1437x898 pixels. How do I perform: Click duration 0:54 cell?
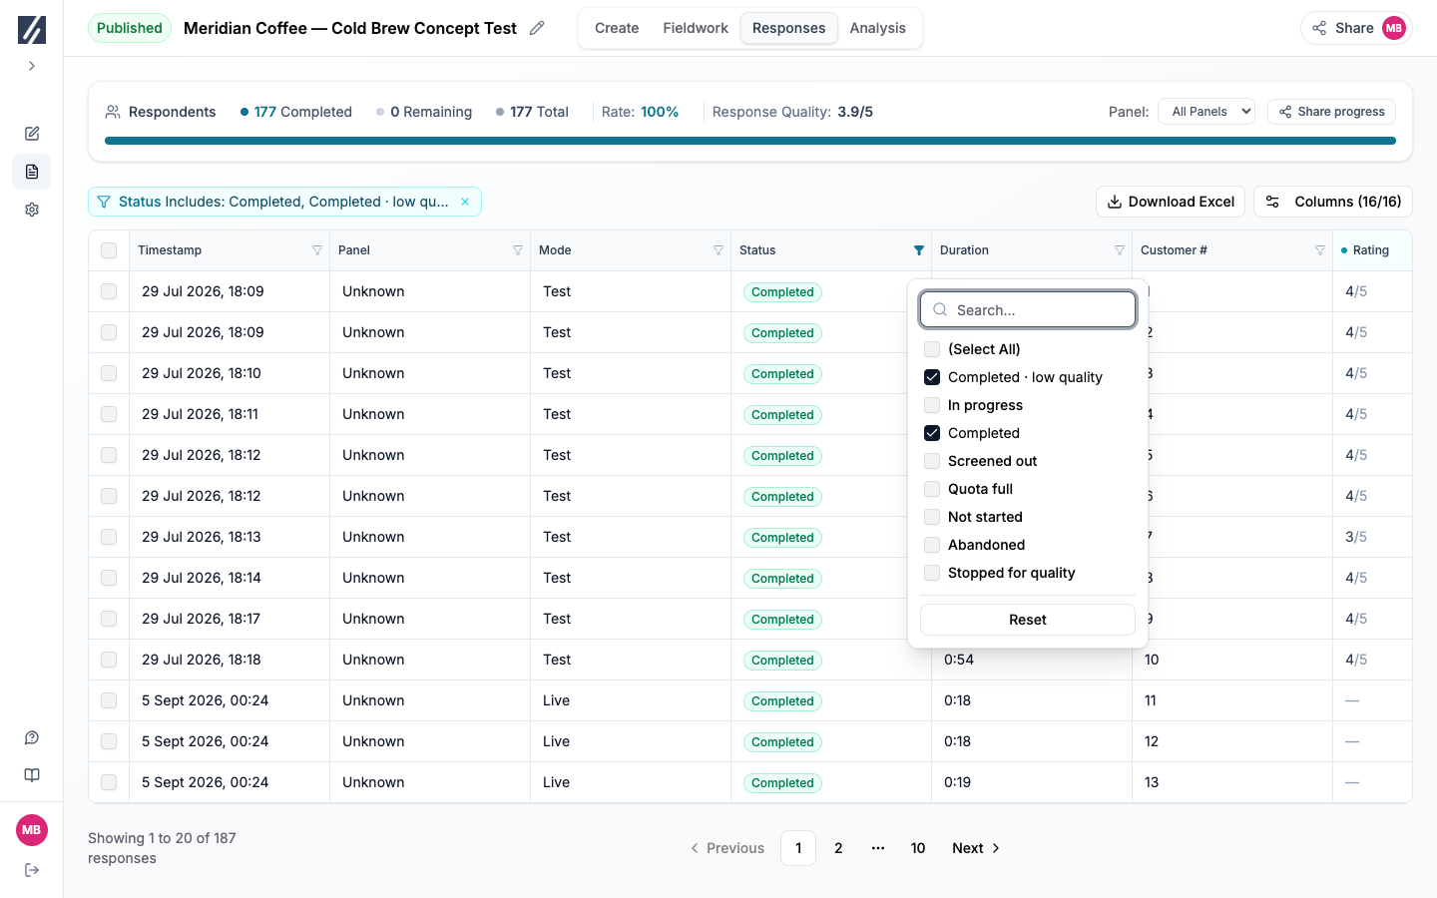[959, 660]
